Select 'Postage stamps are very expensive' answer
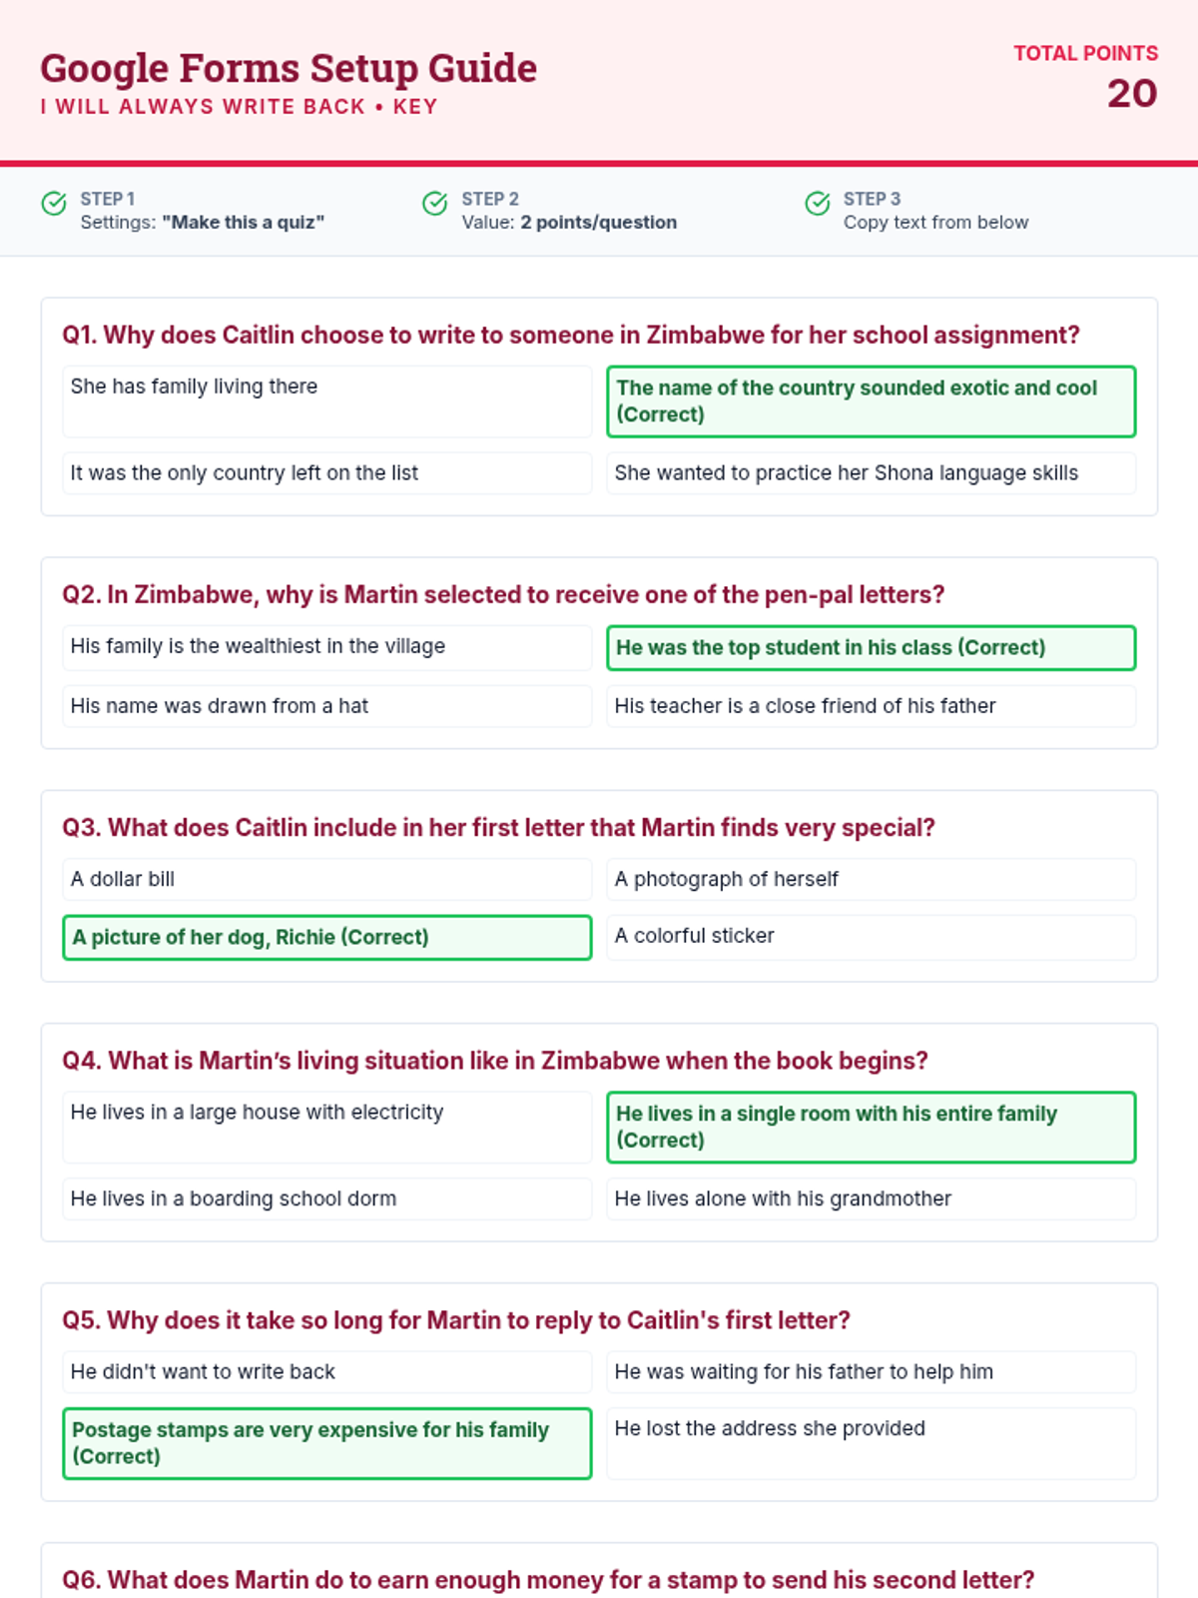 [327, 1443]
